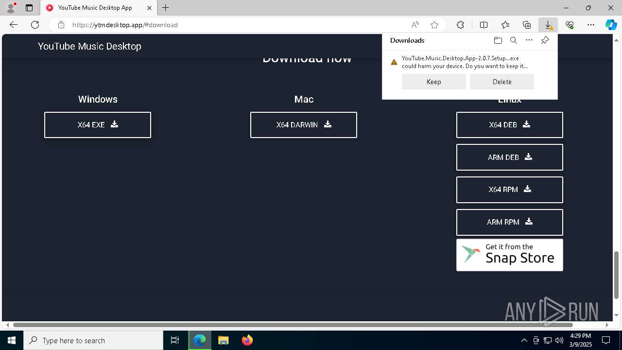622x350 pixels.
Task: Open the notification center
Action: point(606,340)
